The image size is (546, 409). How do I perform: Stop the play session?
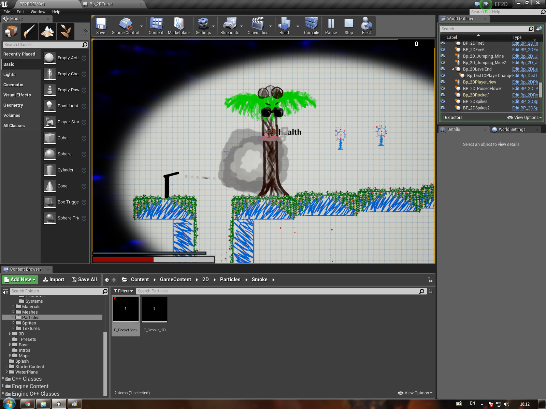click(x=349, y=26)
